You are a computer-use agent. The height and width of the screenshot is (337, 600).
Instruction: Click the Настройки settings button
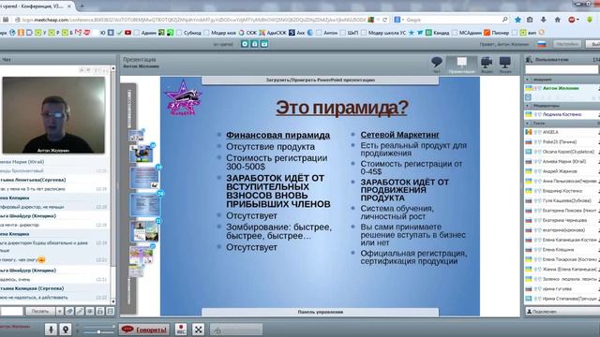(x=567, y=44)
